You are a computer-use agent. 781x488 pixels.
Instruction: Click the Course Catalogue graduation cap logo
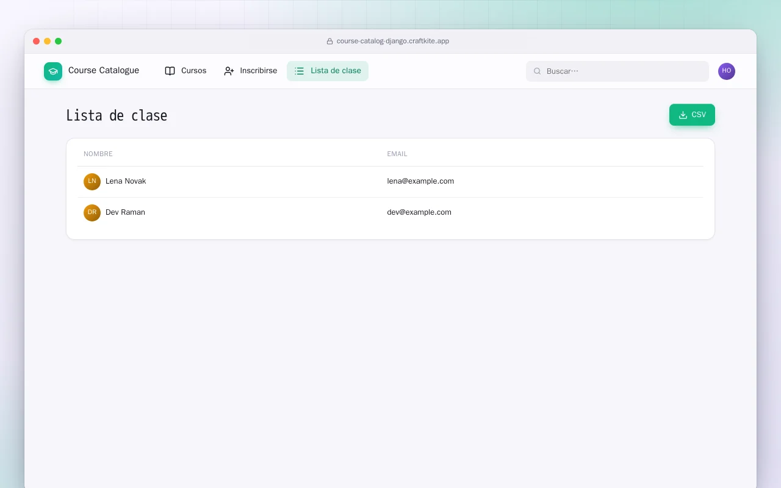point(53,71)
